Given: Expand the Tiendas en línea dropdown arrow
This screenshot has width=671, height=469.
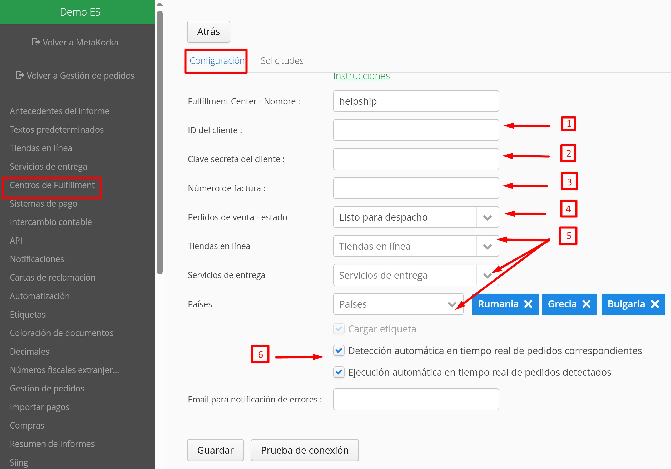Looking at the screenshot, I should [488, 246].
